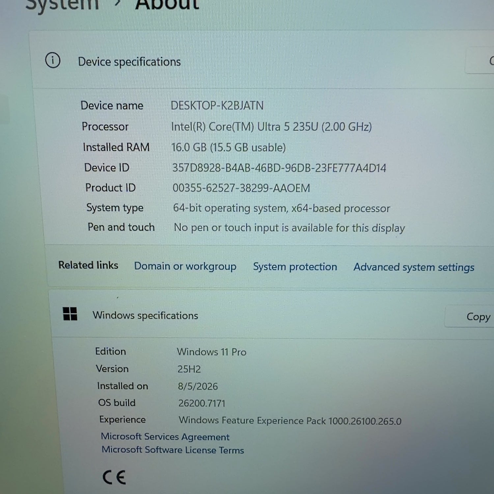494x494 pixels.
Task: Click the Edition label
Action: pyautogui.click(x=111, y=351)
